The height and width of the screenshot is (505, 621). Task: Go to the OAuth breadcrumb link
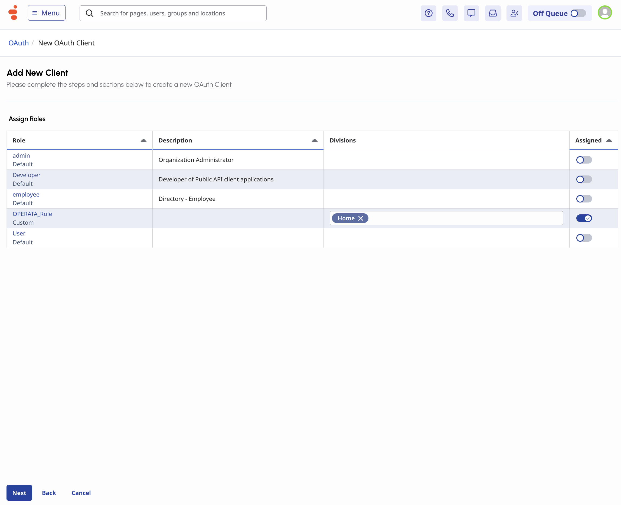[18, 43]
